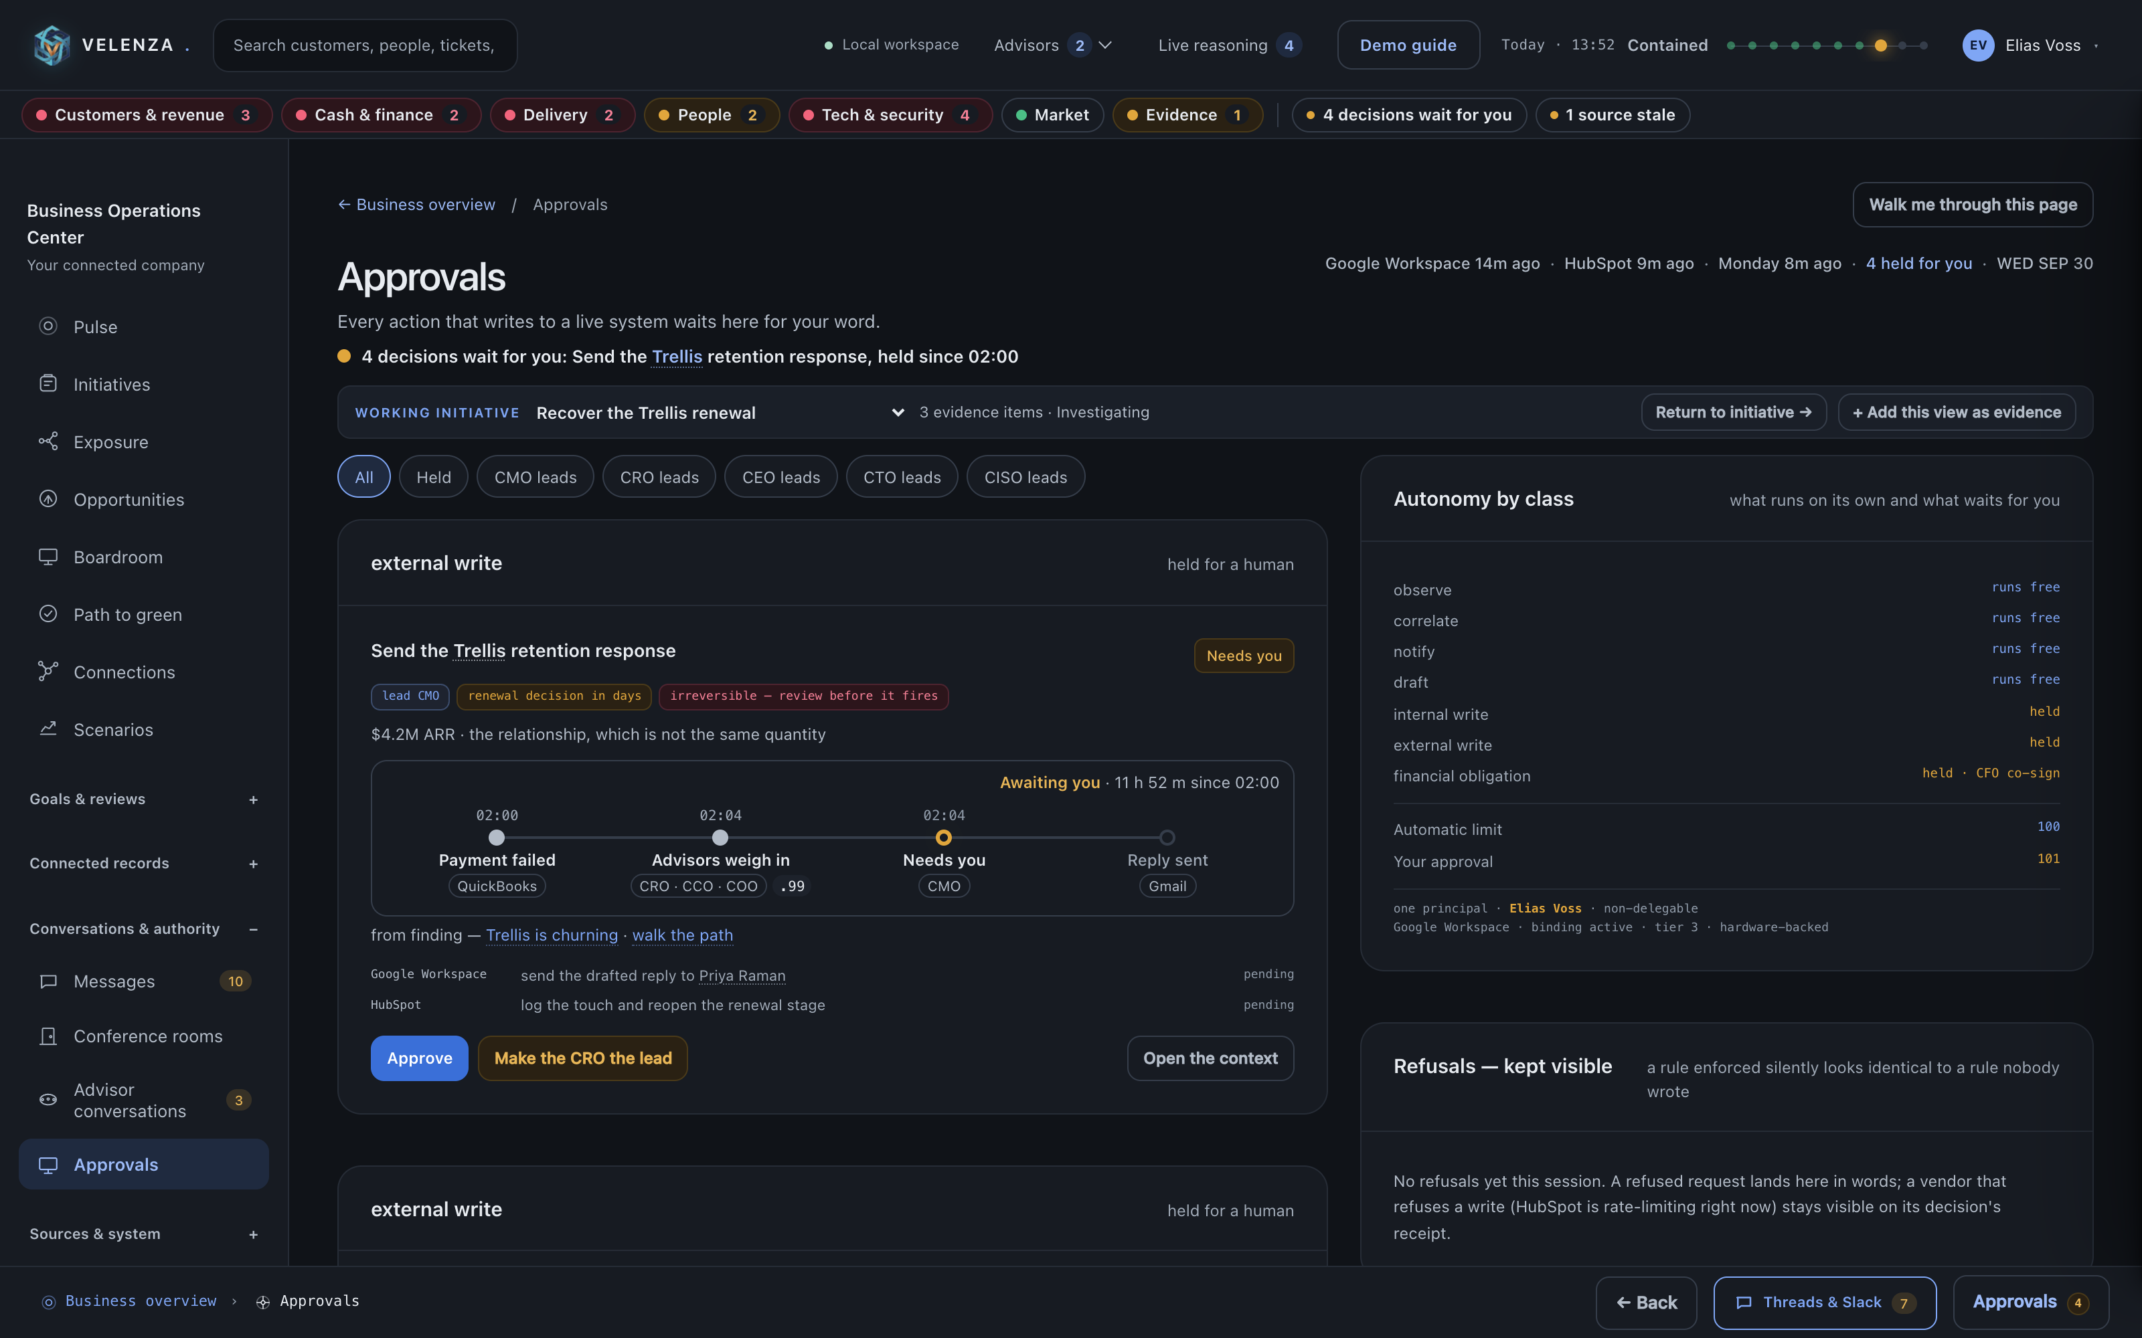Open Boardroom icon in sidebar
The image size is (2142, 1338).
click(49, 556)
